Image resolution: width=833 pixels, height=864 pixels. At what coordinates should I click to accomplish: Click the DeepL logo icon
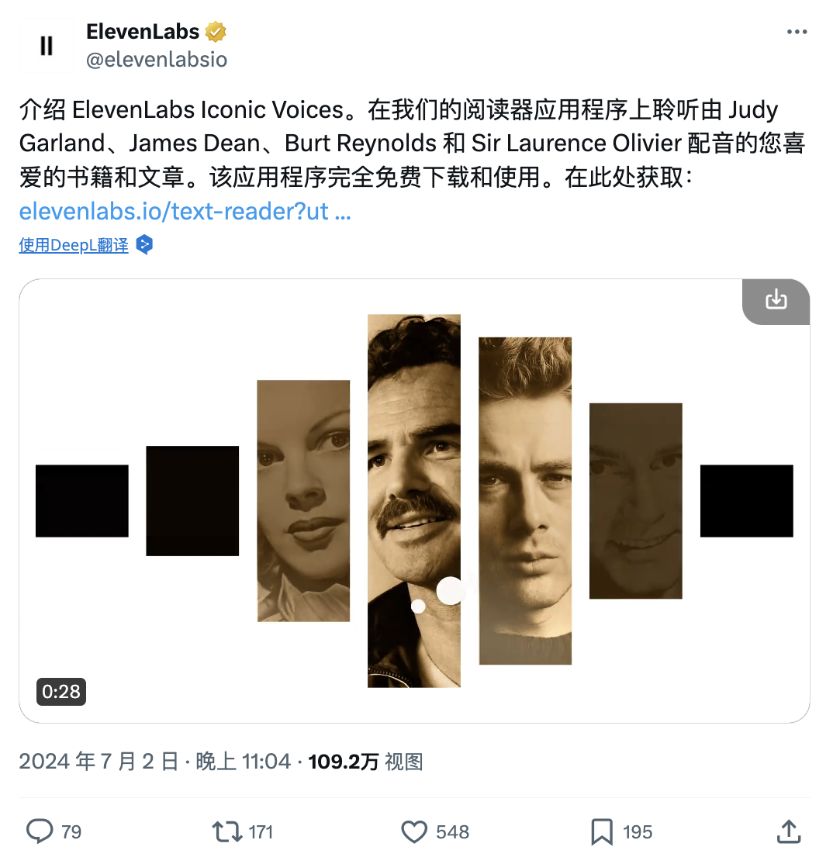(144, 244)
